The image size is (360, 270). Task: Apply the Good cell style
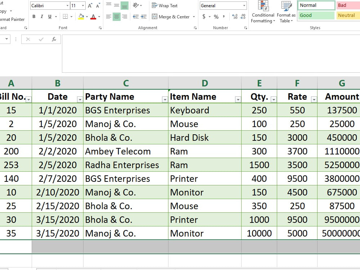click(x=316, y=15)
